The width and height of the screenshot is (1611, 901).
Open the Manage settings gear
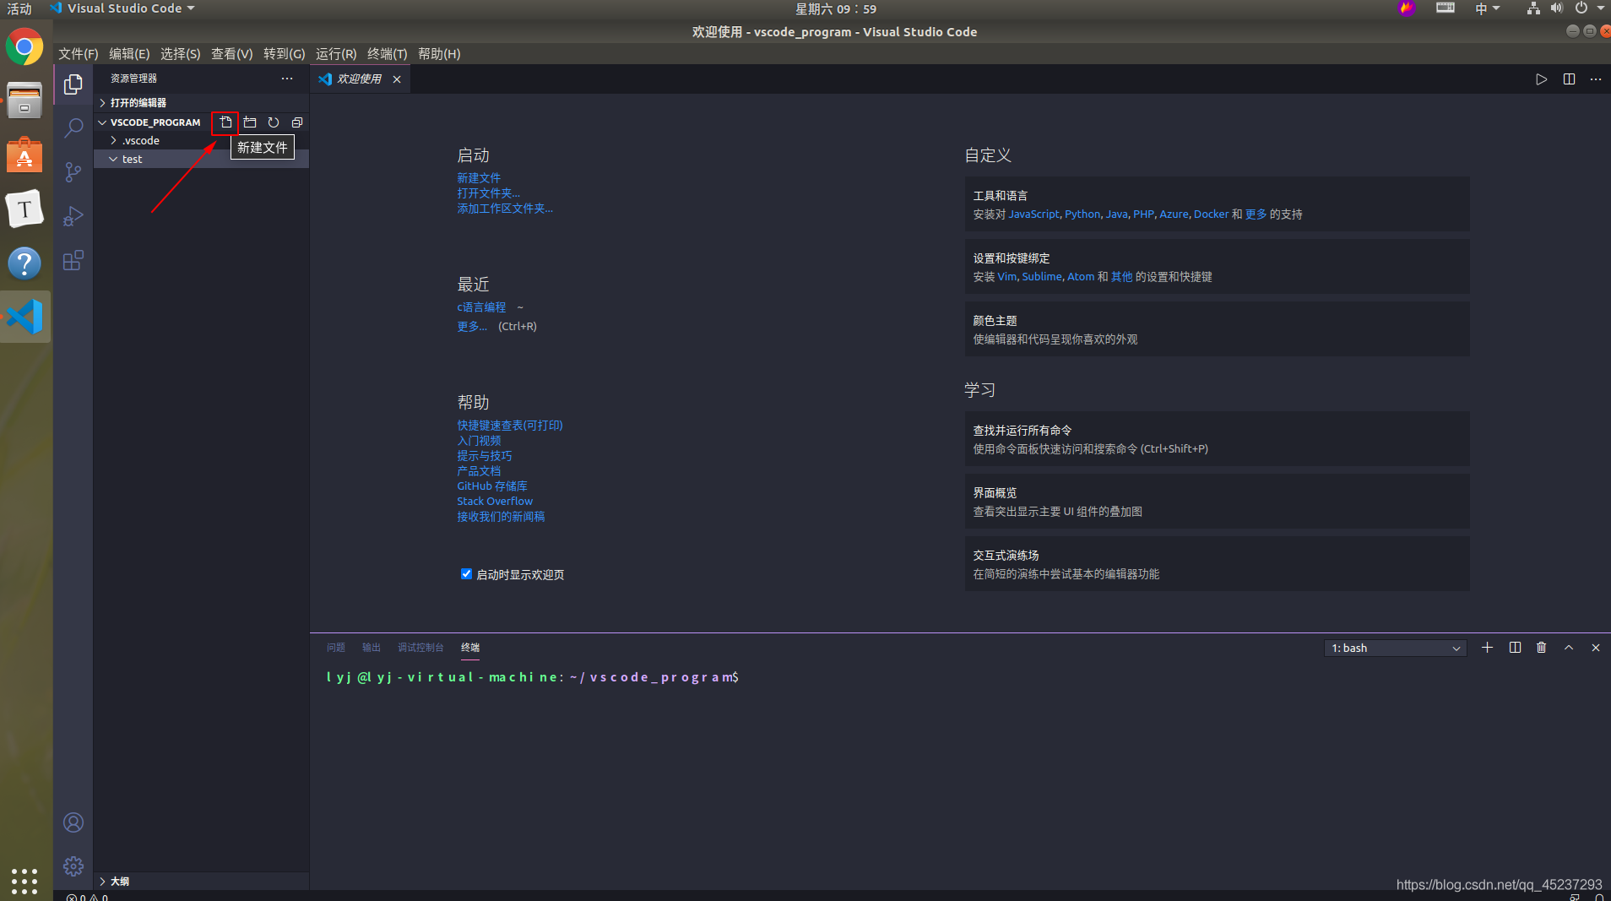pyautogui.click(x=73, y=866)
